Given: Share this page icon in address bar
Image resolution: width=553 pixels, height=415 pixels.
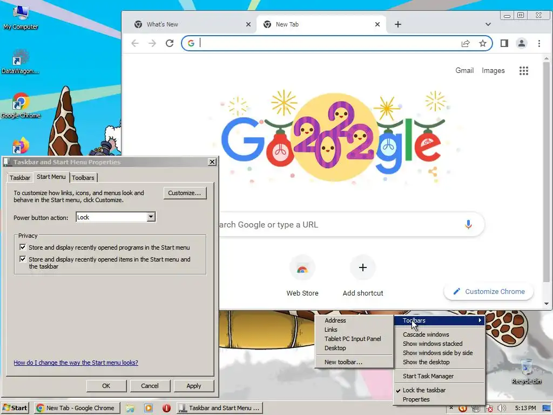Looking at the screenshot, I should (x=466, y=43).
